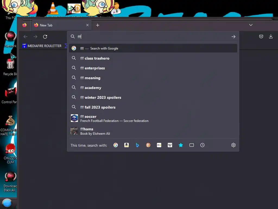Go forward with the forward arrow
Screen dimensions: 278x209
[x=35, y=37]
